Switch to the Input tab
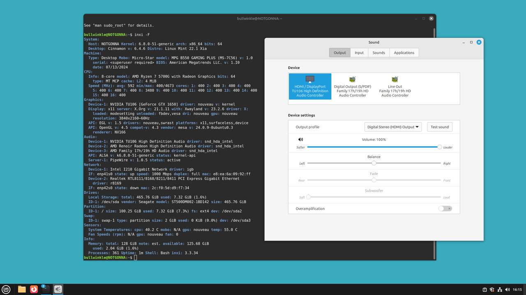 (359, 52)
